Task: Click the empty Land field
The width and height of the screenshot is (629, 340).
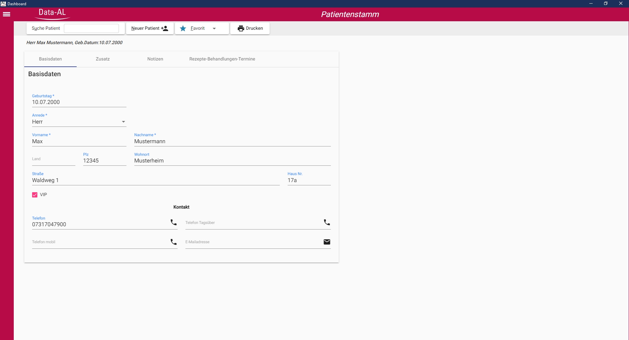Action: 54,159
